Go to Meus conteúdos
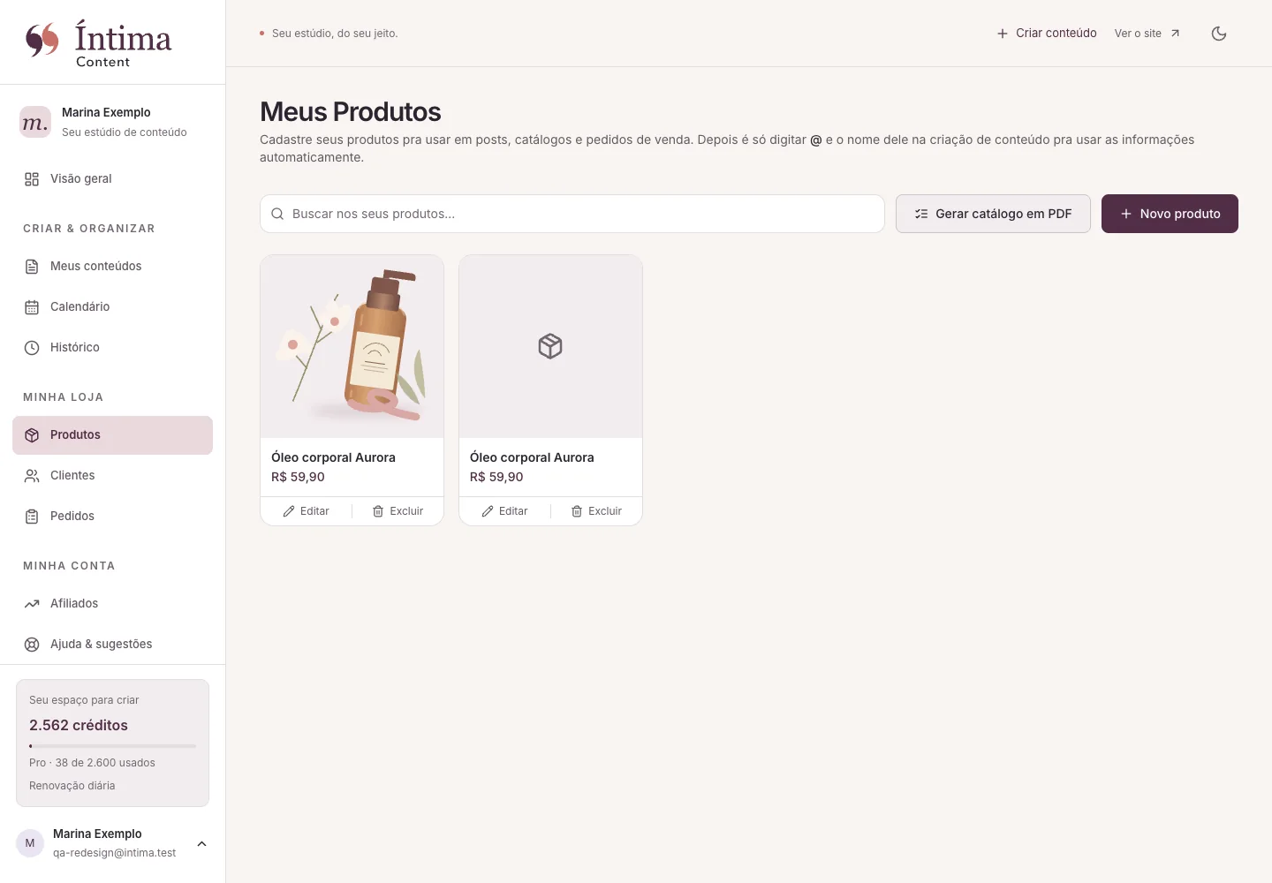The image size is (1272, 883). (113, 267)
